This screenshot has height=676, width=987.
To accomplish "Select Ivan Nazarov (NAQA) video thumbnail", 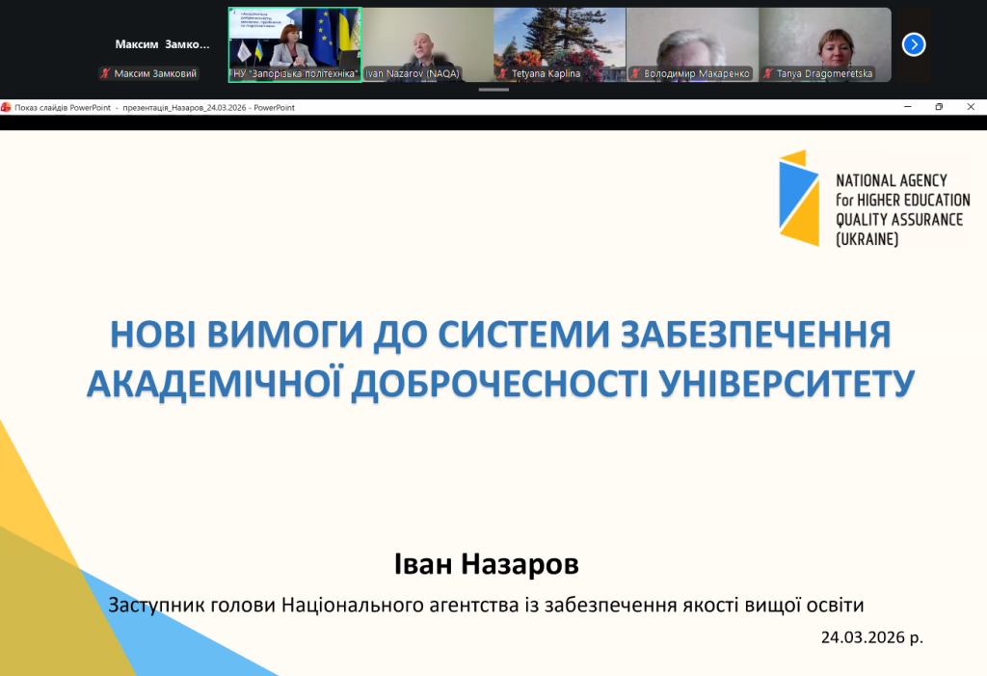I will coord(427,39).
